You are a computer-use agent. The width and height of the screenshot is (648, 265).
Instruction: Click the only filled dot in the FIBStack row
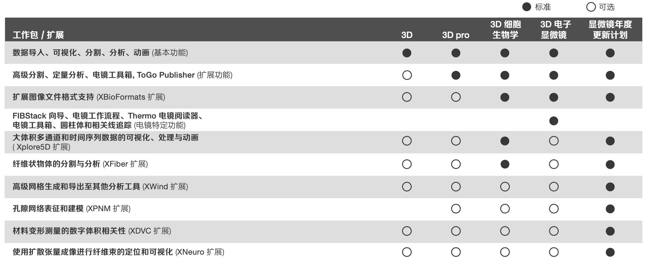tap(554, 121)
